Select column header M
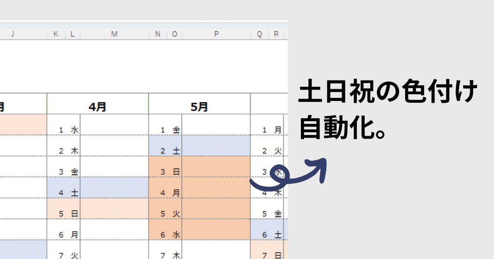The width and height of the screenshot is (494, 259). pos(114,34)
